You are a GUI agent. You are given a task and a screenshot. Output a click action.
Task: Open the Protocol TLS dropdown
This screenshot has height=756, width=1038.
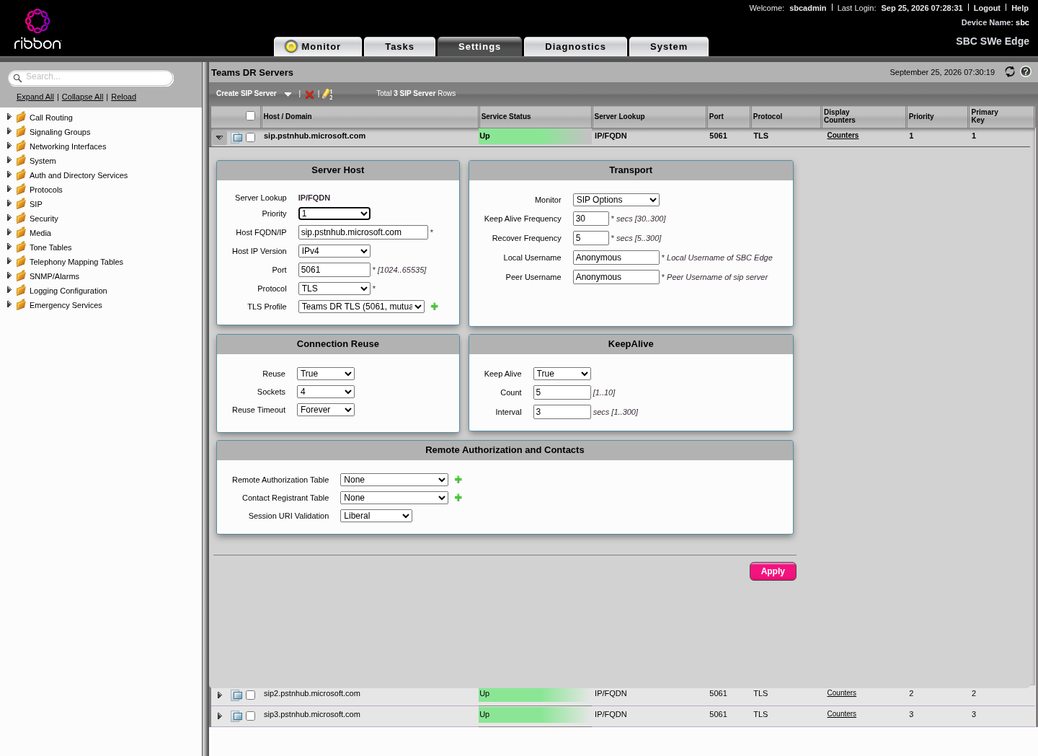[x=334, y=289]
